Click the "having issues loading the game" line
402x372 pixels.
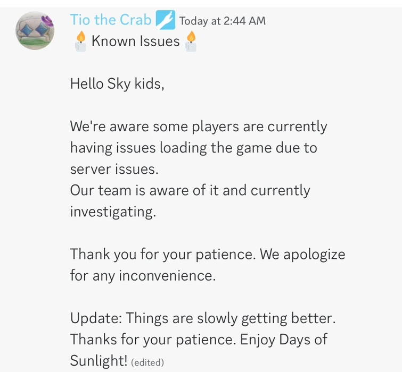pos(193,148)
